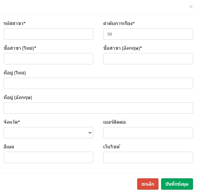Screen dimensions: 197x194
Task: Click the อีเมล email input field
Action: pos(49,157)
